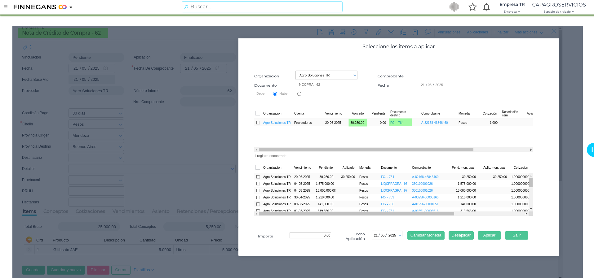Click the favorites star icon
594x278 pixels.
472,7
